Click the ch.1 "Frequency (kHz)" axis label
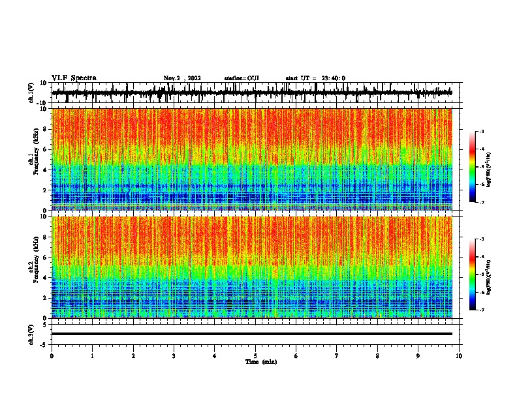Viewport: 517px width, 399px height. tap(36, 151)
